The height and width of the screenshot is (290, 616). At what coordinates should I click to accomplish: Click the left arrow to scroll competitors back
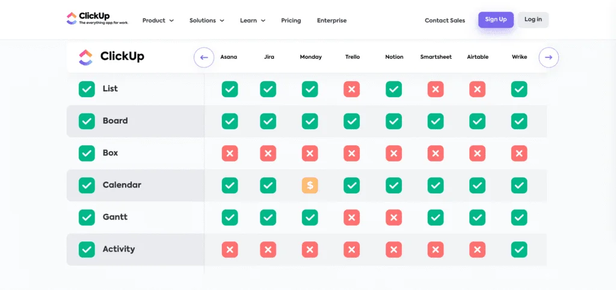pyautogui.click(x=204, y=58)
